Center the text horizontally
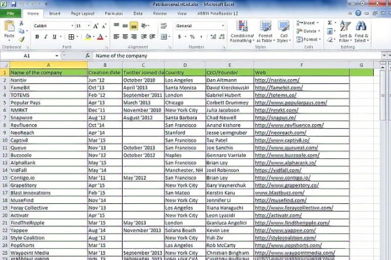391x260 pixels. click(125, 37)
